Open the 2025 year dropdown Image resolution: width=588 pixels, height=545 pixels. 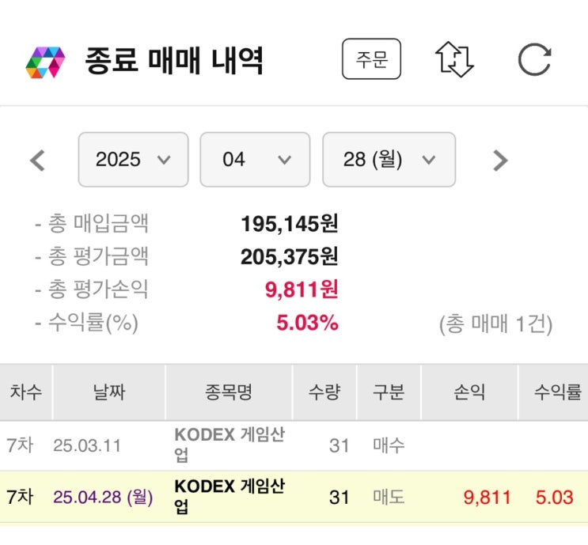133,160
